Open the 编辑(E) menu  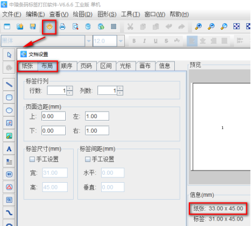[x=35, y=14]
